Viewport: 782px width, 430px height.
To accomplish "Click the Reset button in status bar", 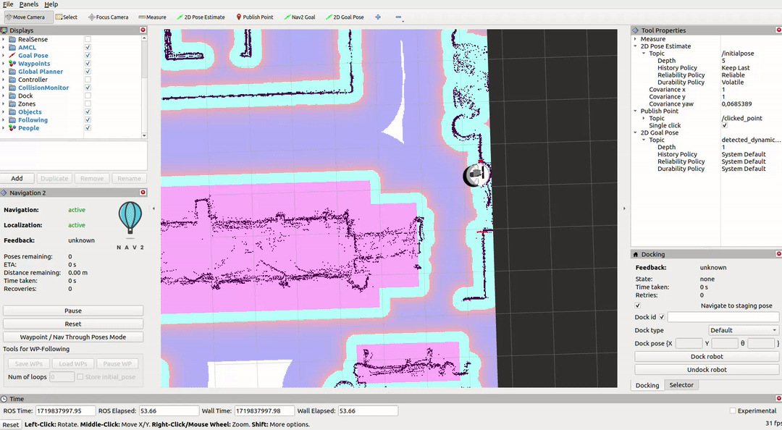I will click(x=10, y=424).
